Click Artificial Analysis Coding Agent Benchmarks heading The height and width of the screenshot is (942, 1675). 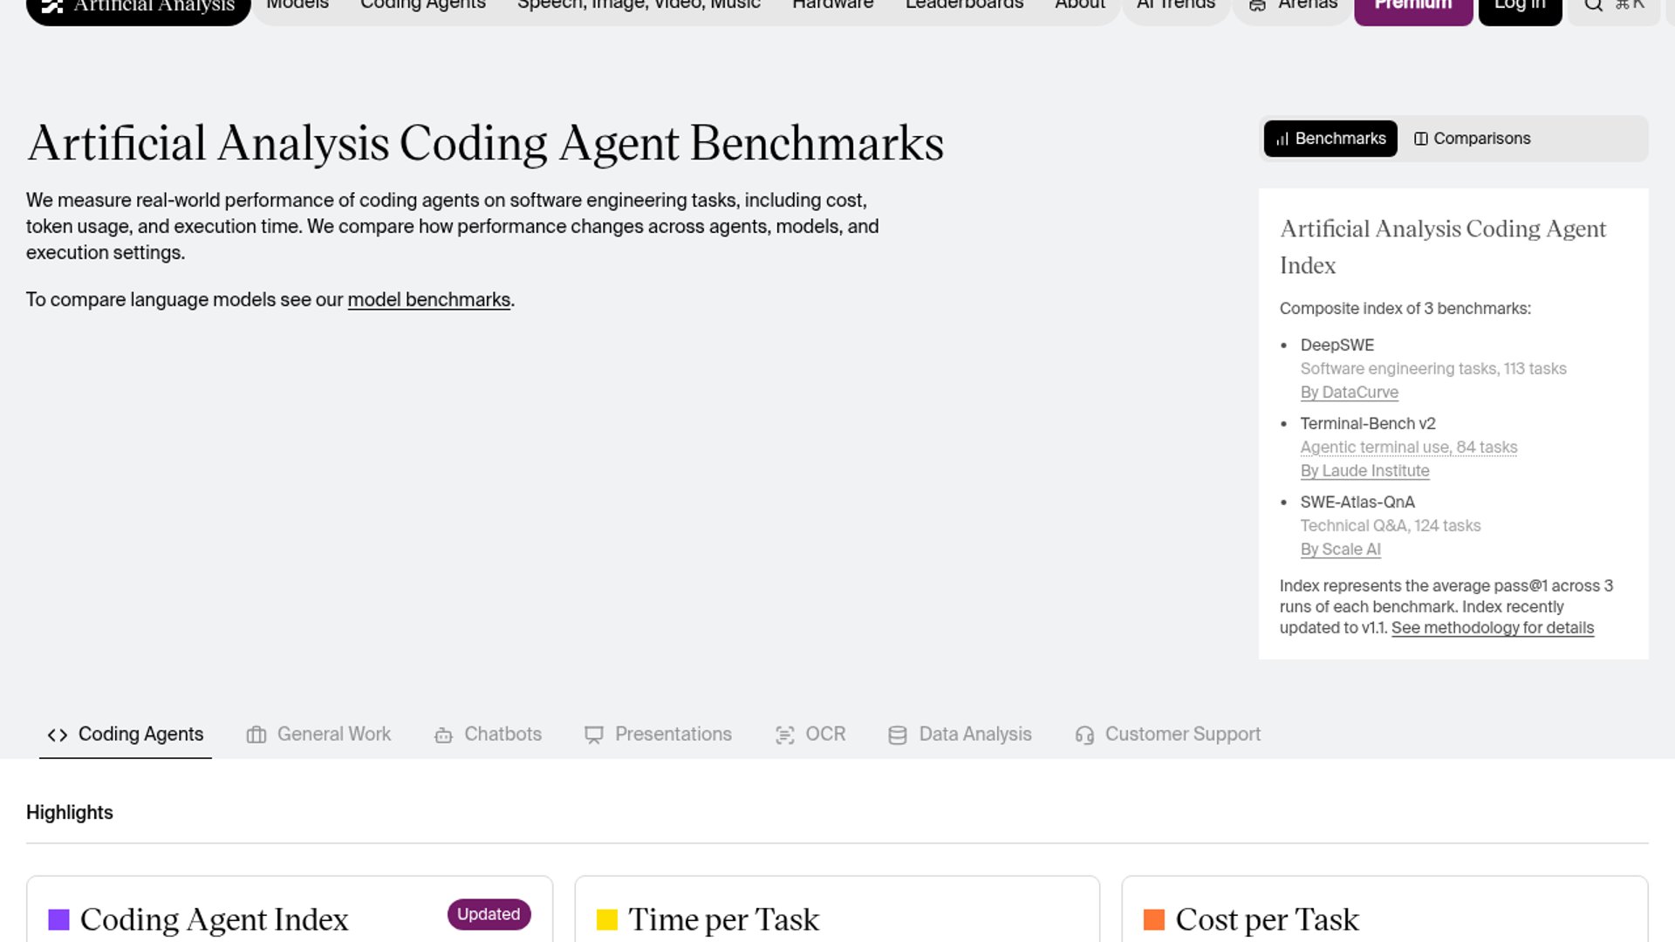485,143
